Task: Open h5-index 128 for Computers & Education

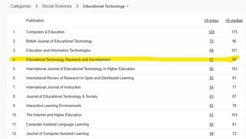Action: 211,32
